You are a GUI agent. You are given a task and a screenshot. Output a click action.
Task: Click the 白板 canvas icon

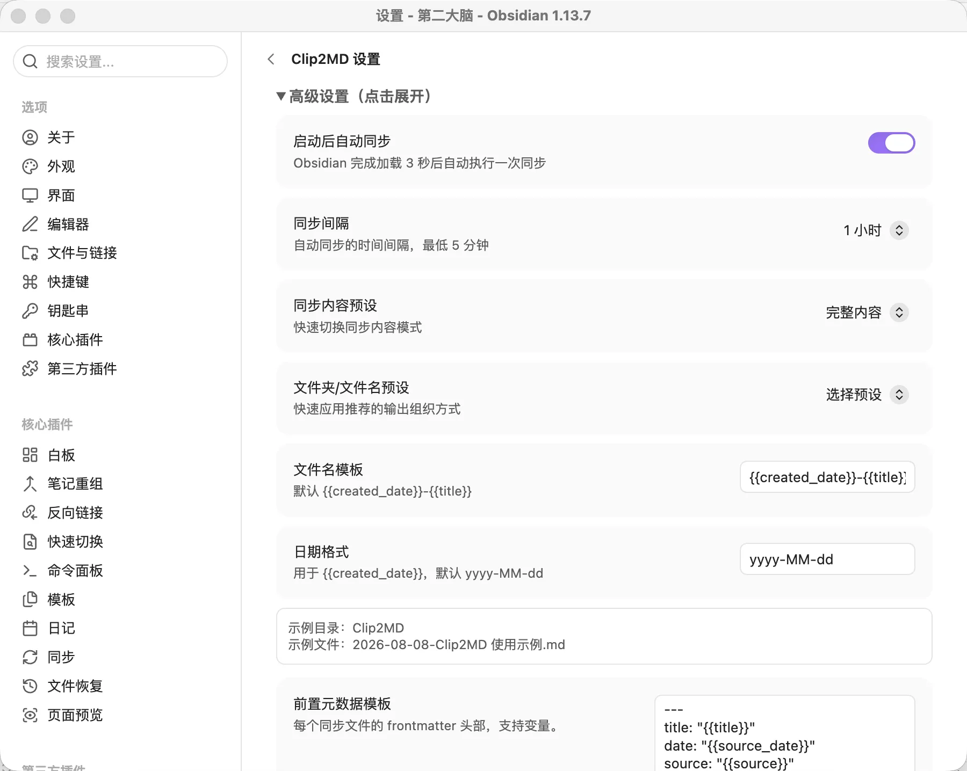pos(30,455)
